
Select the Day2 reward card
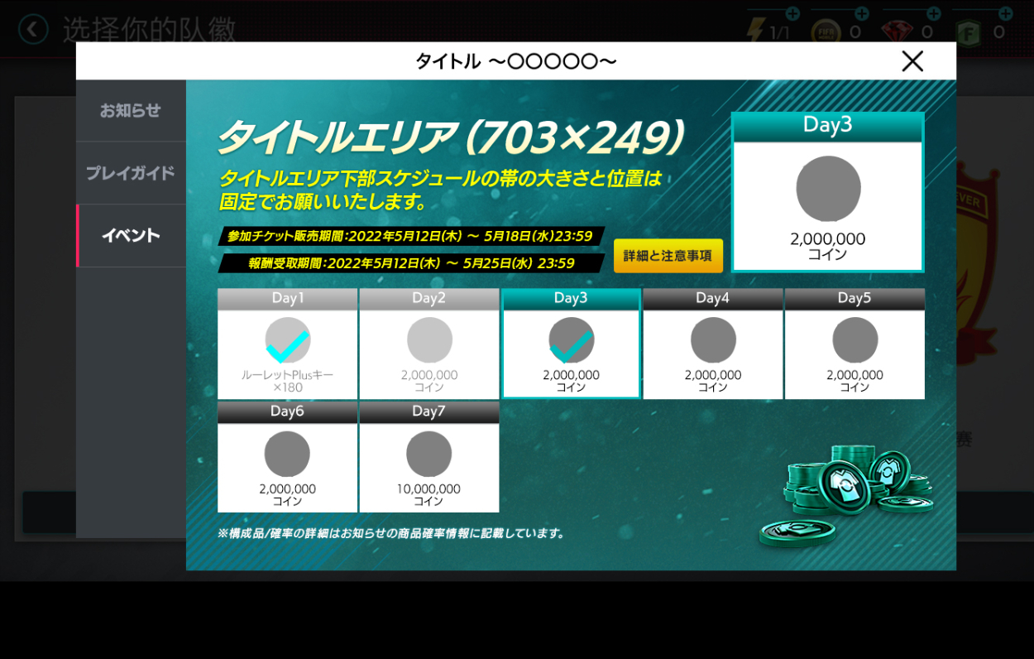[429, 344]
